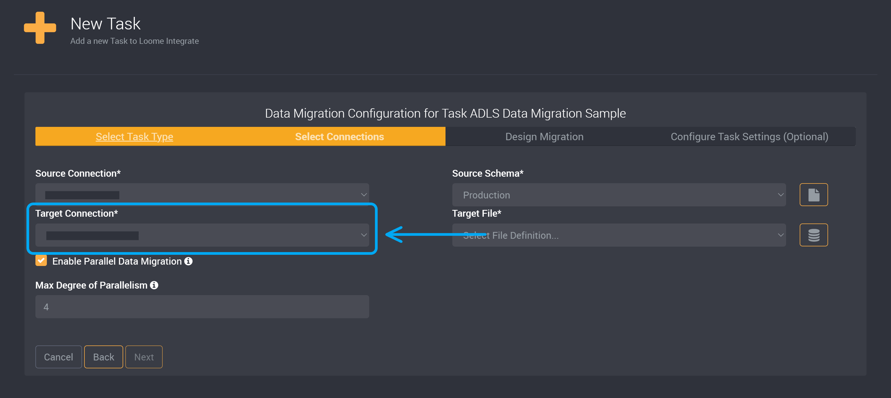Click the Max Degree of Parallelism input field
This screenshot has width=891, height=398.
coord(202,307)
